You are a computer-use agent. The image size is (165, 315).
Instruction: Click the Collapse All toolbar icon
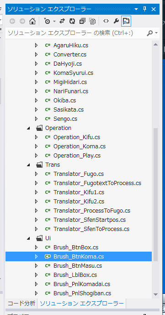(x=82, y=21)
